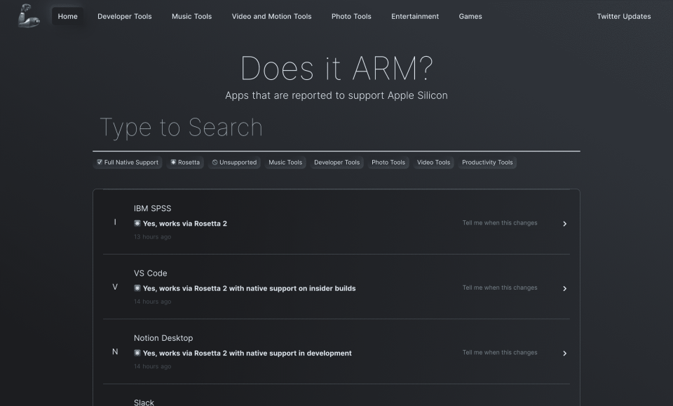The image size is (673, 406).
Task: Click Rosetta status icon on Notion Desktop row
Action: point(137,353)
